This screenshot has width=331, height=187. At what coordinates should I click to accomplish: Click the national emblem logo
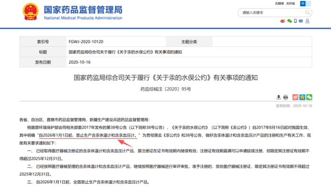pos(31,11)
